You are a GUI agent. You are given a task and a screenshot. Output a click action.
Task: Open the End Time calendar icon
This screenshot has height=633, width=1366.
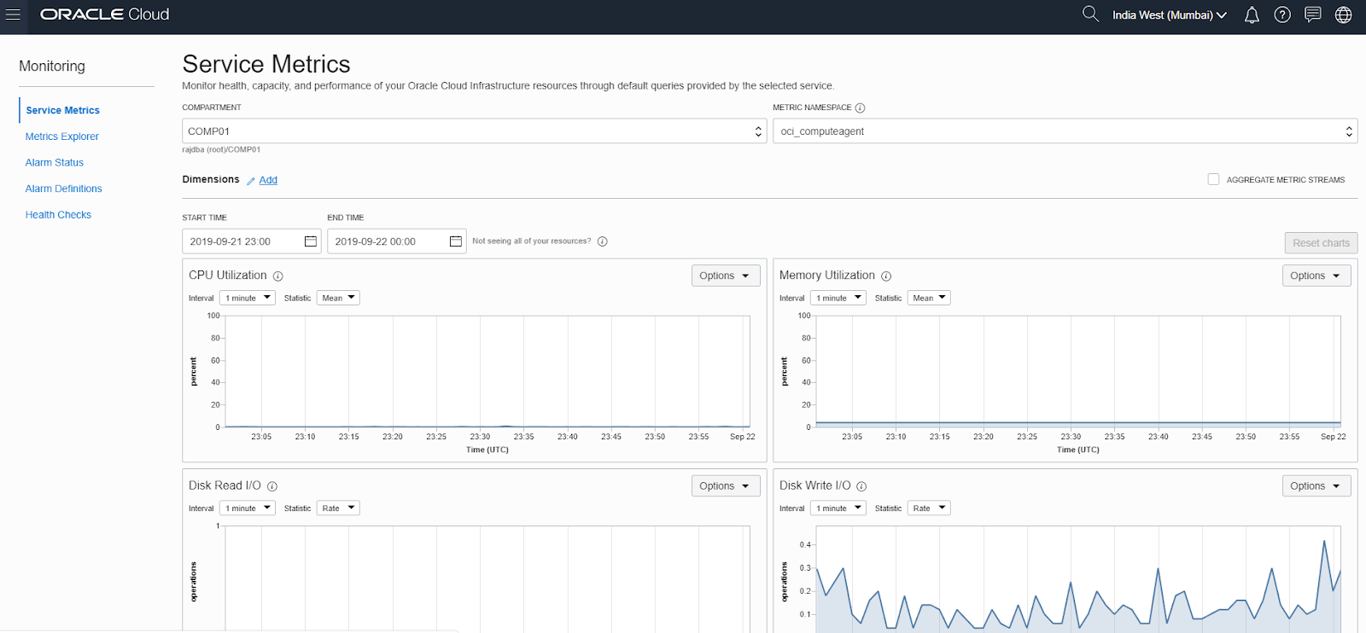456,241
